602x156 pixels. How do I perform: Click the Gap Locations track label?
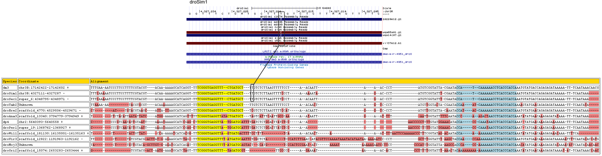284,46
